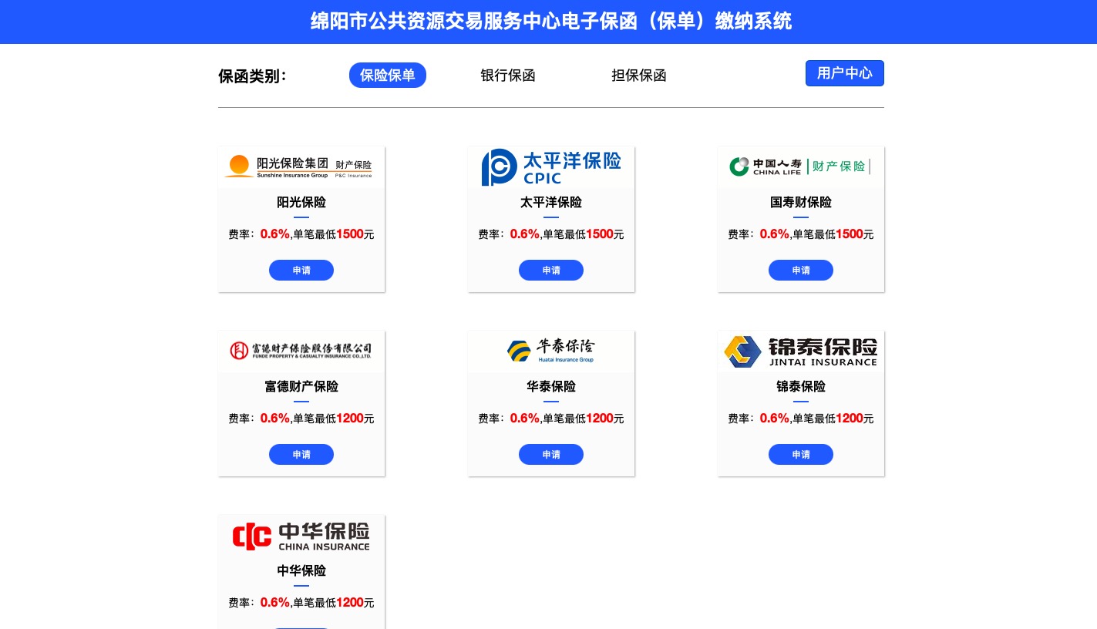This screenshot has width=1097, height=629.
Task: Click the 费率 line under 阳光保险
Action: (301, 234)
